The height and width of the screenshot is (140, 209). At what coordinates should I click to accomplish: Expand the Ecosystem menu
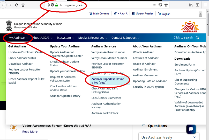(65, 38)
